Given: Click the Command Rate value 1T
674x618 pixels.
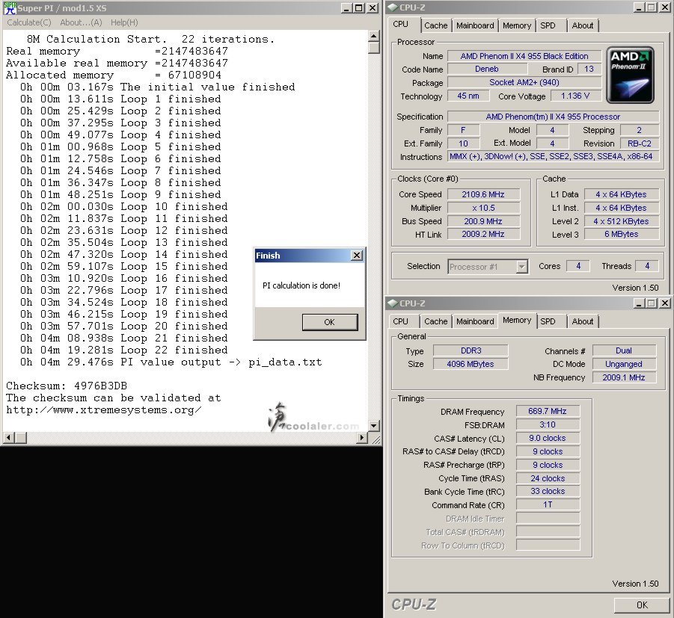Looking at the screenshot, I should coord(548,504).
